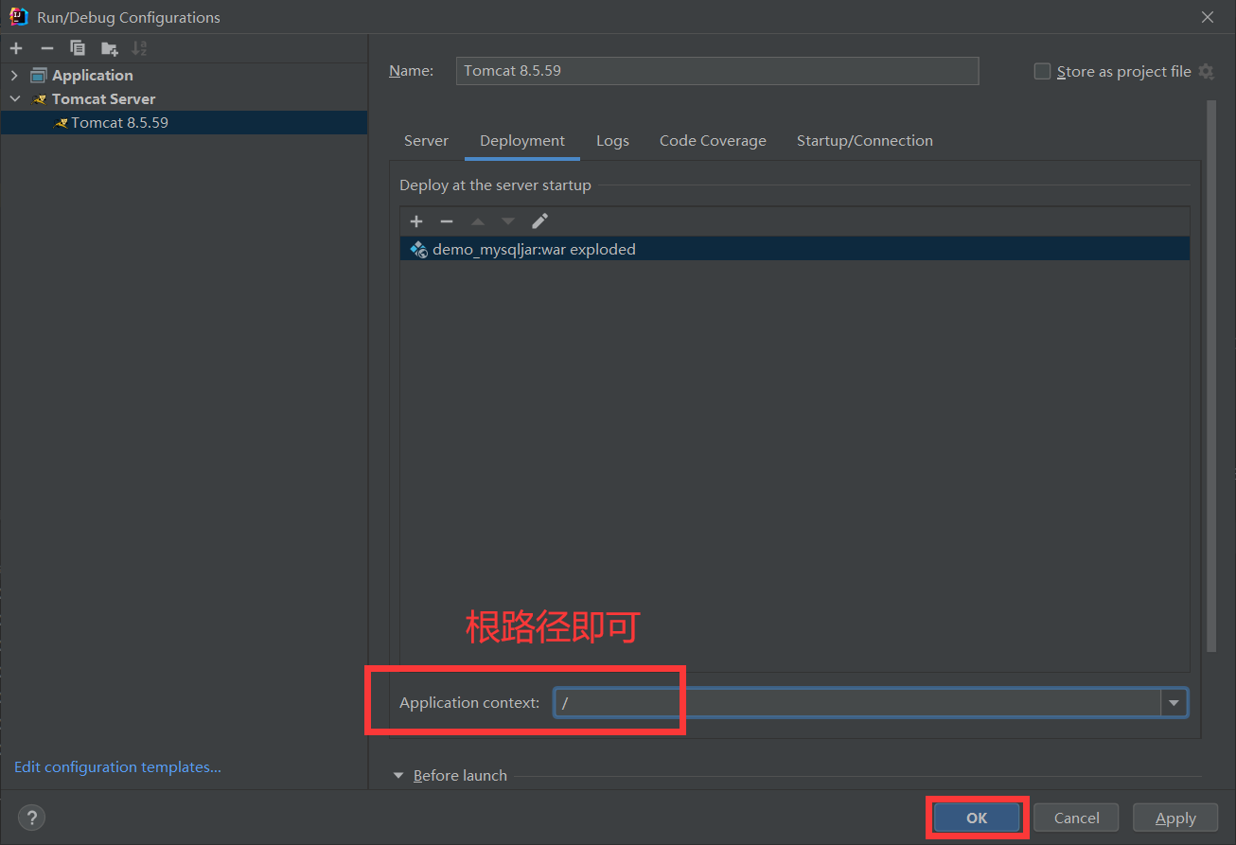Open the Code Coverage tab
This screenshot has height=845, width=1236.
713,140
